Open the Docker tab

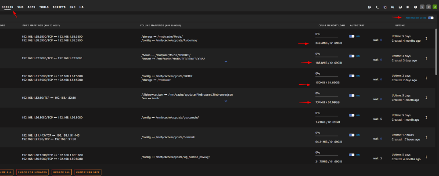point(7,7)
